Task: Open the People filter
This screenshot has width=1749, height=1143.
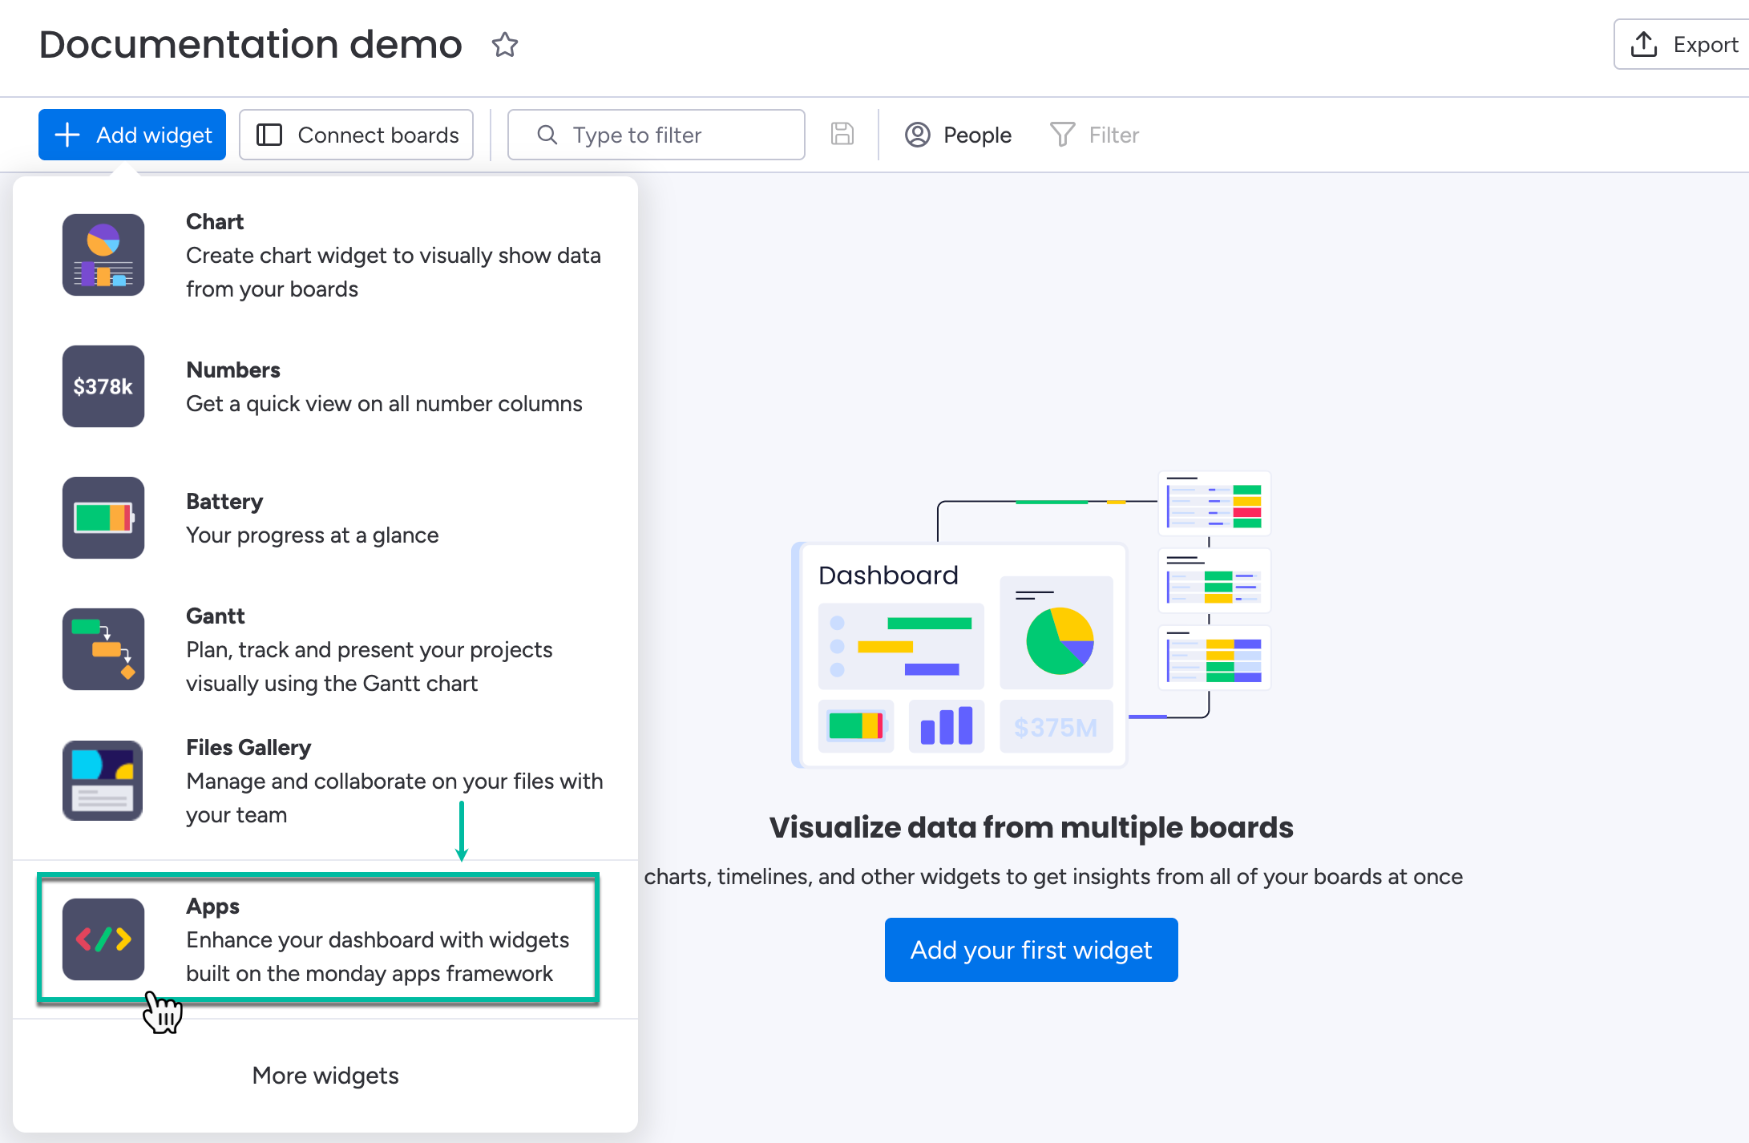Action: pyautogui.click(x=959, y=135)
